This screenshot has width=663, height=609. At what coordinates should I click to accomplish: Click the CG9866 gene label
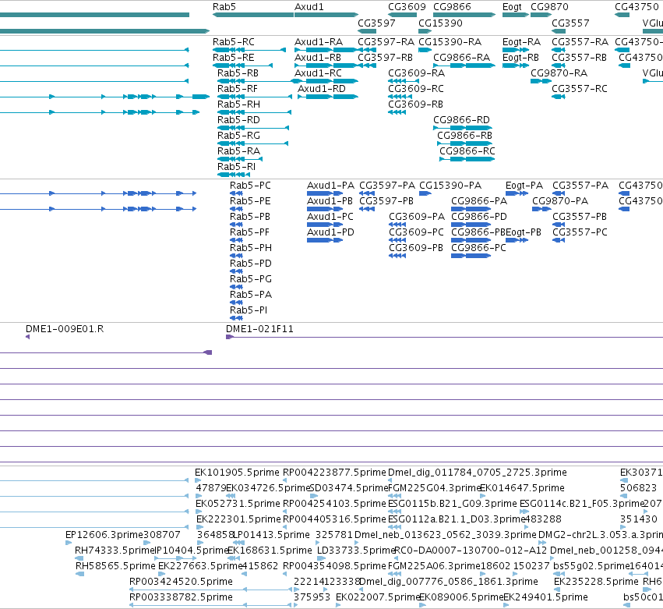[x=452, y=7]
